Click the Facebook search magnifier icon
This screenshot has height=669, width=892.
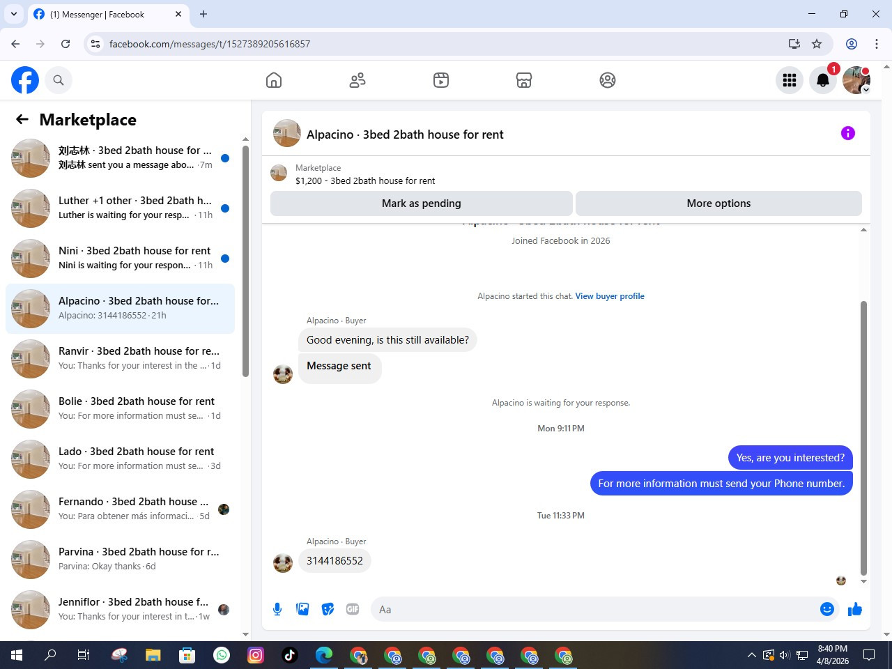59,80
